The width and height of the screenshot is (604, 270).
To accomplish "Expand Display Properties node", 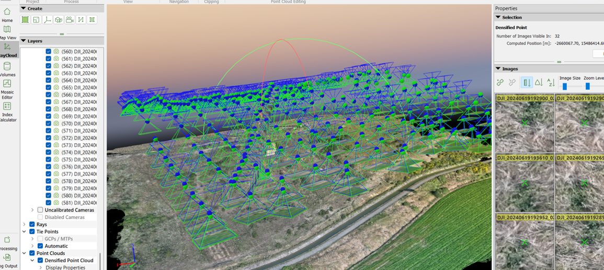I will [x=40, y=267].
